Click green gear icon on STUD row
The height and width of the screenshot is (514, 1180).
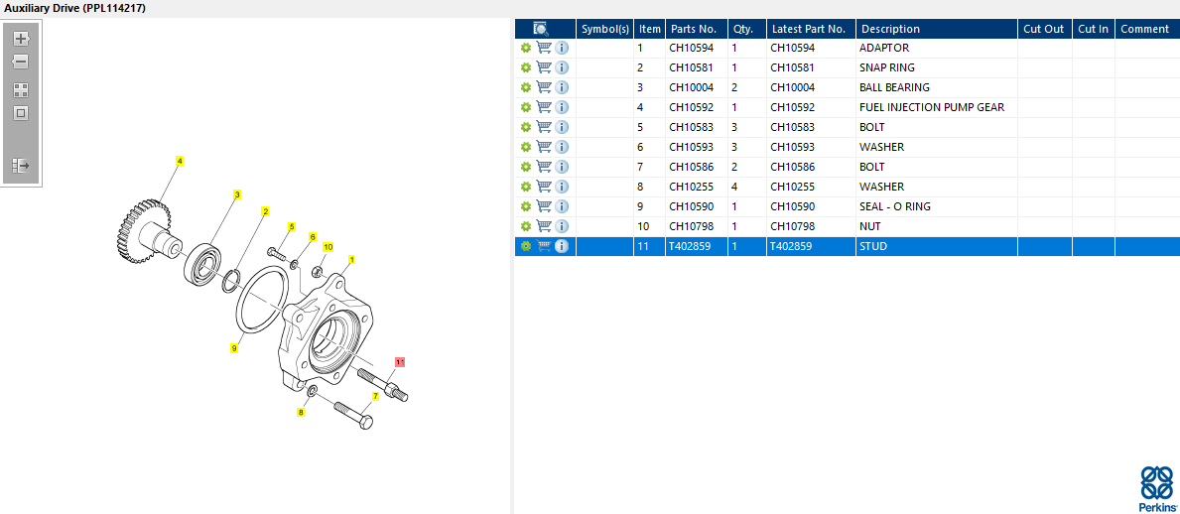(x=526, y=246)
